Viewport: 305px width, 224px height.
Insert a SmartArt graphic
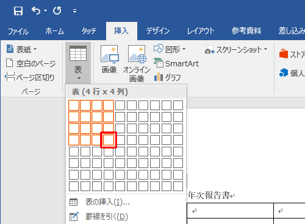pyautogui.click(x=176, y=63)
